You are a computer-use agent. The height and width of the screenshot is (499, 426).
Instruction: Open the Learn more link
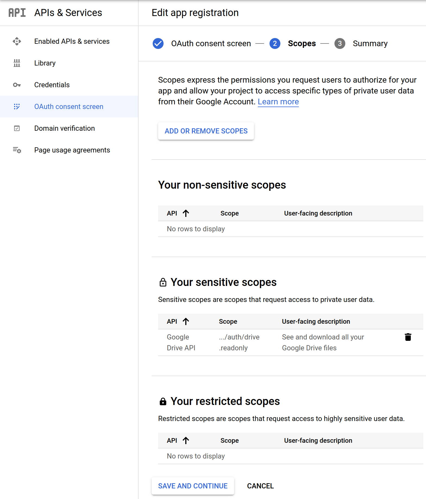tap(278, 102)
